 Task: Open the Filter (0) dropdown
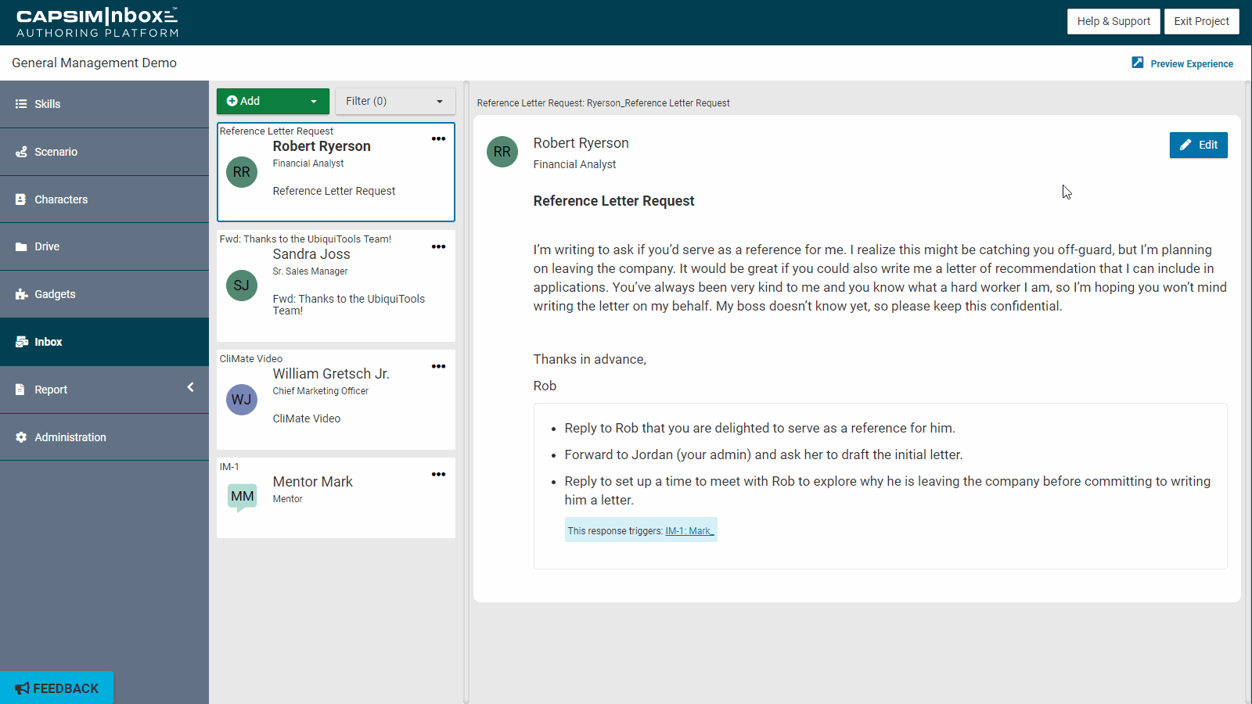click(395, 101)
